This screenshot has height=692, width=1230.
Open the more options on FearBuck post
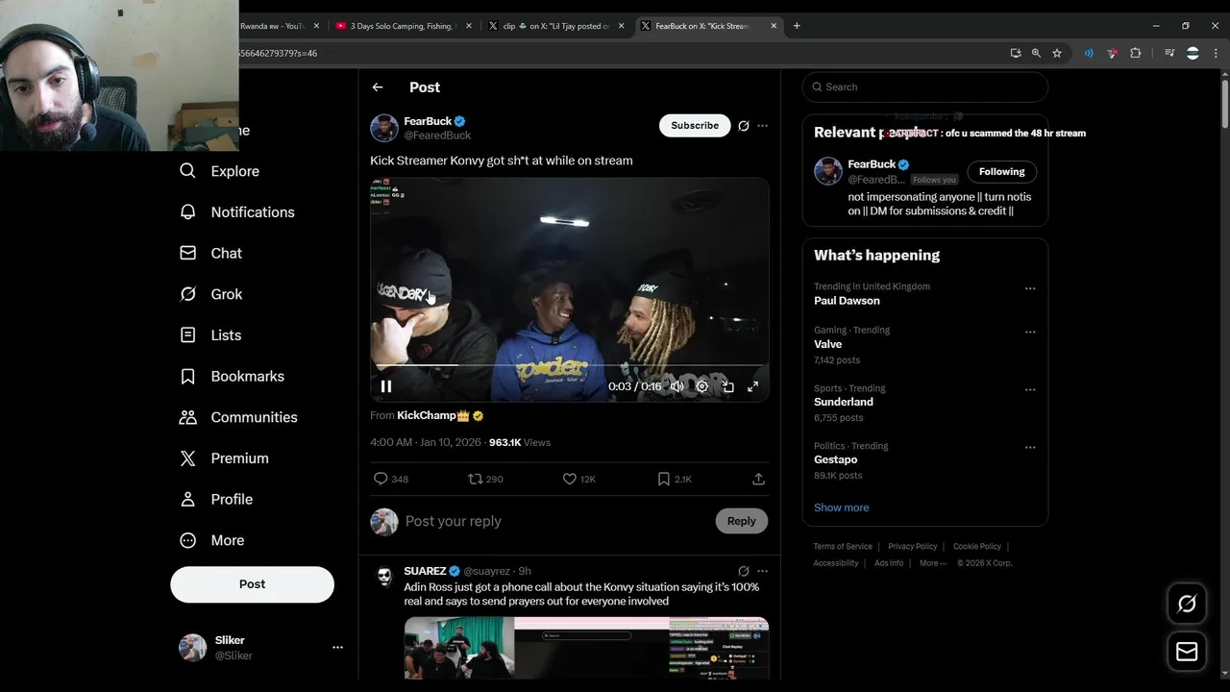click(x=762, y=126)
